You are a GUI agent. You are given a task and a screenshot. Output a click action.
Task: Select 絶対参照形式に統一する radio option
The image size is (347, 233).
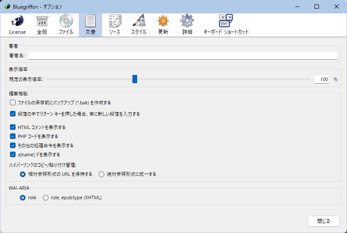(102, 174)
